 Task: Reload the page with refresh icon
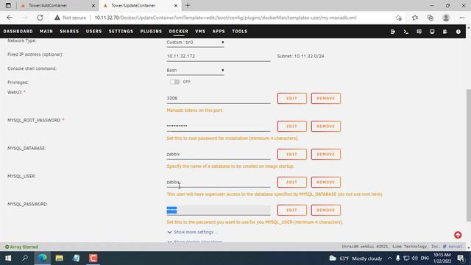[40, 18]
